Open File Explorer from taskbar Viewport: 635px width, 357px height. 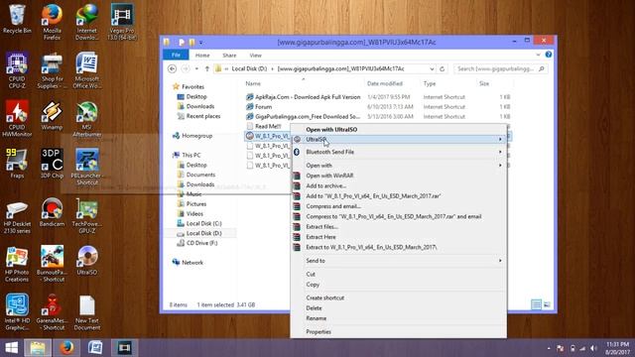(38, 348)
